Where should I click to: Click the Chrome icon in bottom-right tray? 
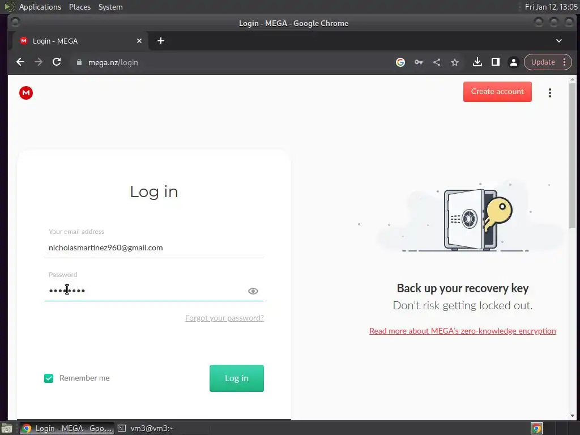click(x=536, y=428)
